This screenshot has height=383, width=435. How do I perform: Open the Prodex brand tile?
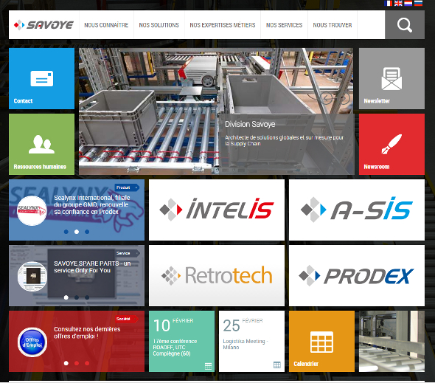(x=357, y=275)
